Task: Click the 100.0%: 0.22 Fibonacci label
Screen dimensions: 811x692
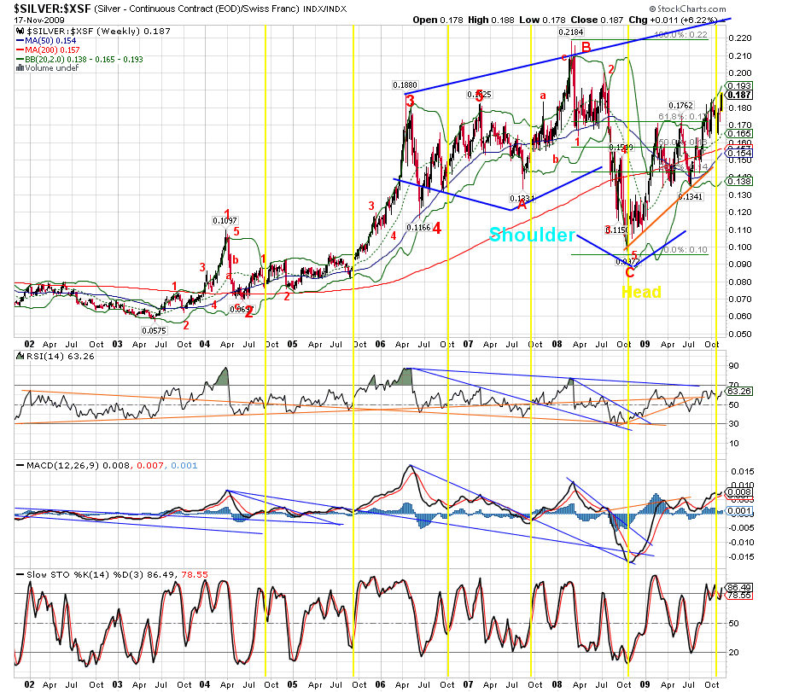Action: pyautogui.click(x=680, y=35)
